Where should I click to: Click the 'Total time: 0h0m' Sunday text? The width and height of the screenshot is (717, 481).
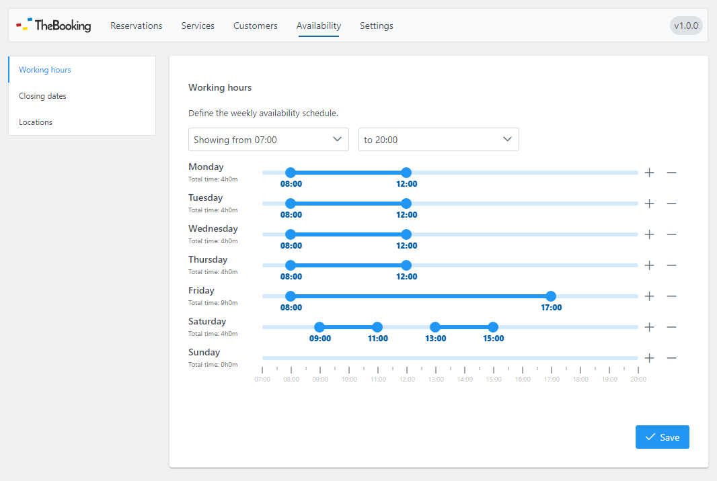[213, 365]
